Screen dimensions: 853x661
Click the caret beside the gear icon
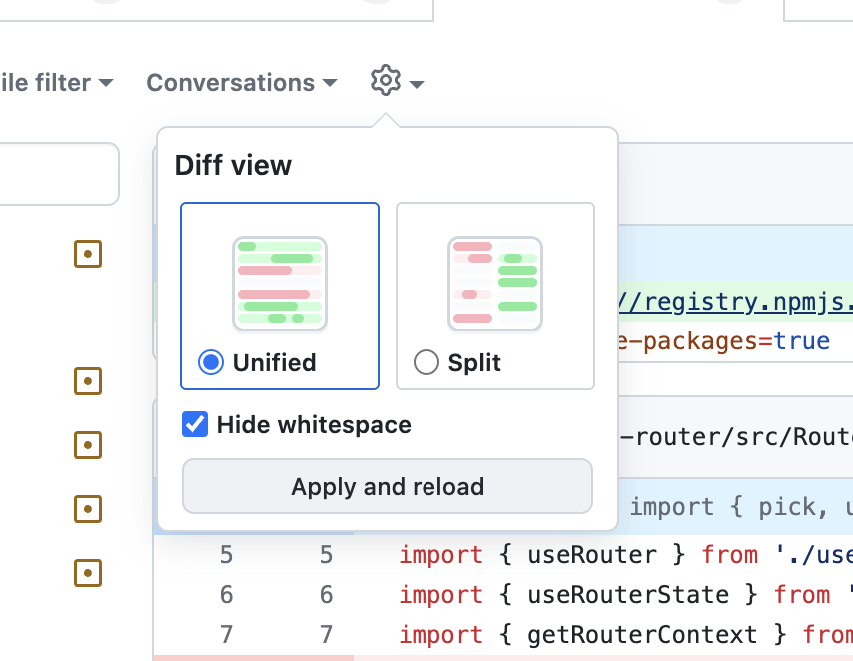point(417,84)
